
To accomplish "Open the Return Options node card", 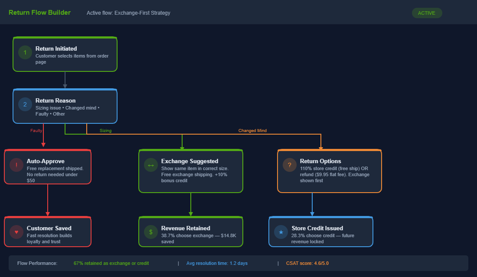I will (x=330, y=171).
